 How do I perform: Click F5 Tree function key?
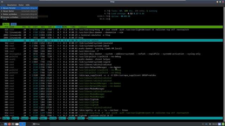point(43,118)
